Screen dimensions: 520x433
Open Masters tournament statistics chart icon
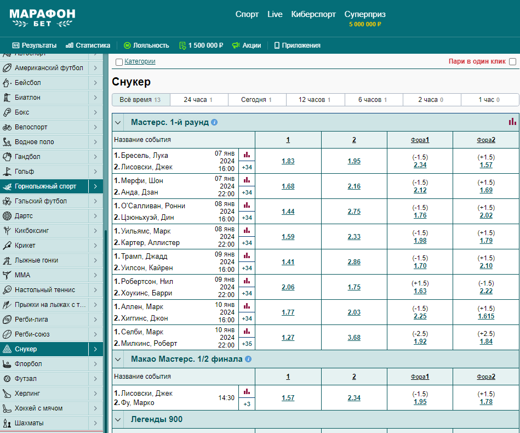click(512, 122)
